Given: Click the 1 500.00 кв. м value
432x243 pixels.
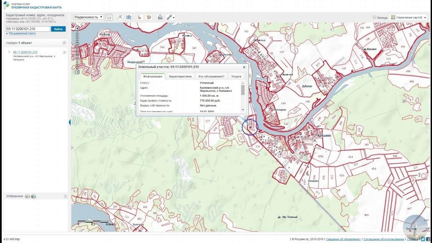Looking at the screenshot, I should coord(209,96).
